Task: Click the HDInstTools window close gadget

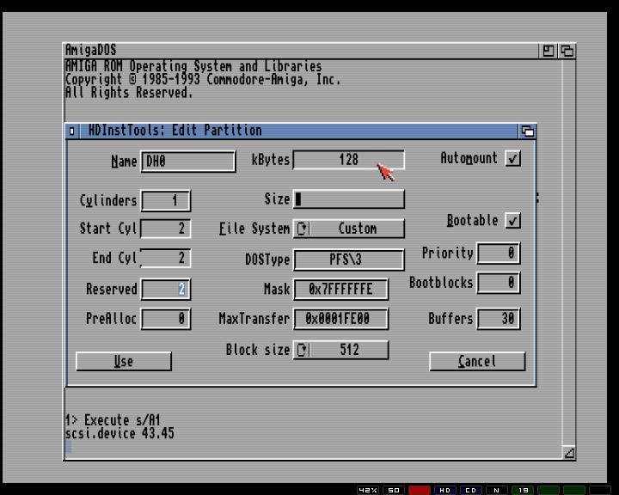Action: click(x=72, y=131)
